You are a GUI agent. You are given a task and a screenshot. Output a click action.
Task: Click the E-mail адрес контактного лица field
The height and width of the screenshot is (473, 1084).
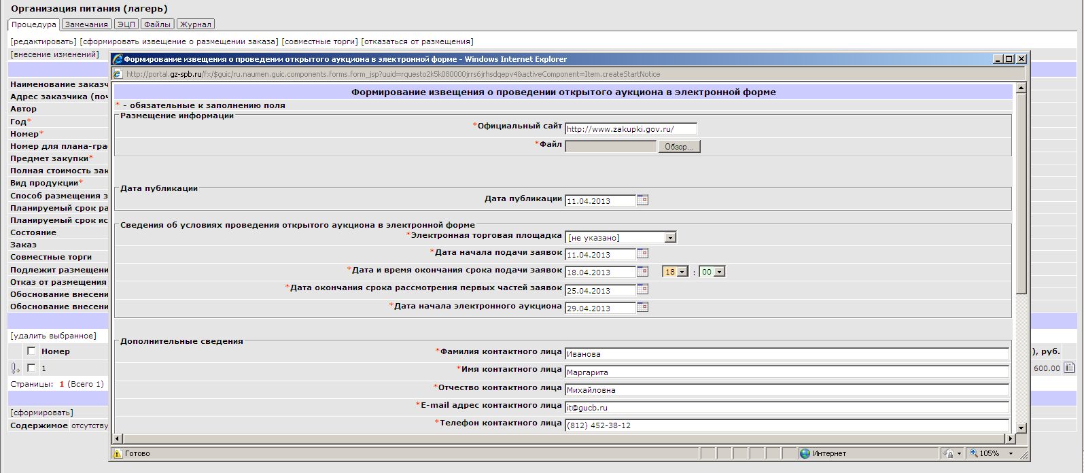(x=787, y=407)
